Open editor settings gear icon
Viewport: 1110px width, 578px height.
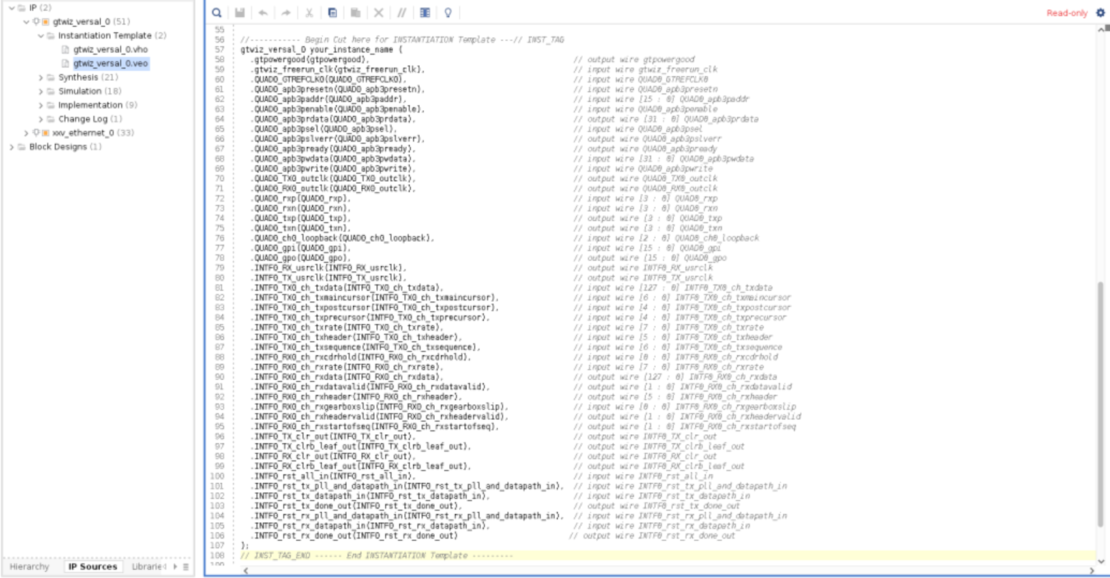pyautogui.click(x=1101, y=12)
